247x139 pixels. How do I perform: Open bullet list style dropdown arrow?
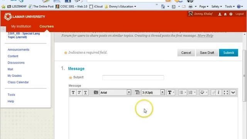185,92
